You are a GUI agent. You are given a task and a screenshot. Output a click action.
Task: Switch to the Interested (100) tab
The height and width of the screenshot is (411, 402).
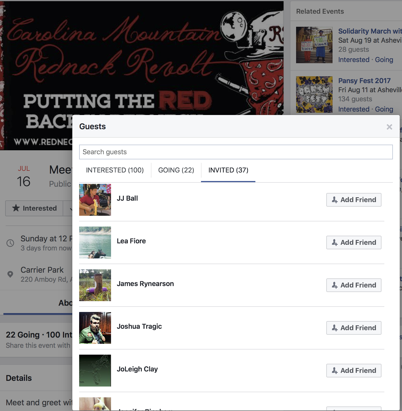pos(115,170)
